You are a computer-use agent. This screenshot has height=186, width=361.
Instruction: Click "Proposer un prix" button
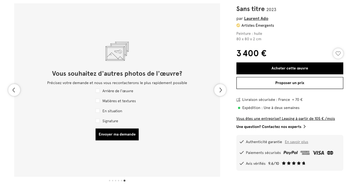(290, 83)
